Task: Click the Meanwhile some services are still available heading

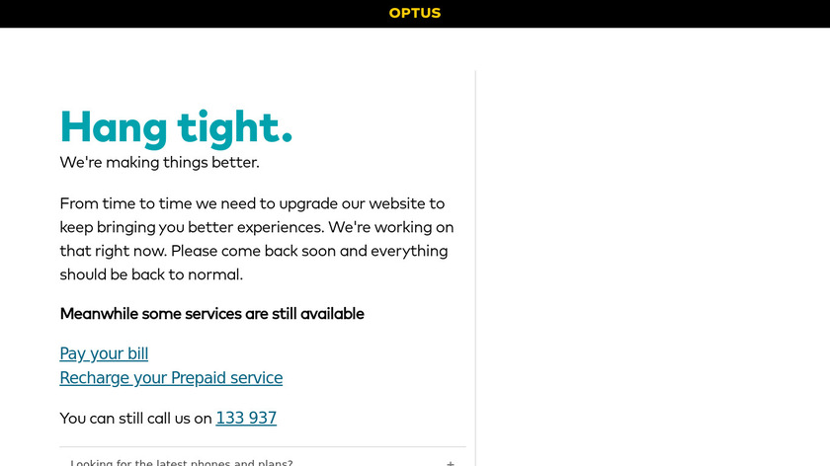Action: 211,314
